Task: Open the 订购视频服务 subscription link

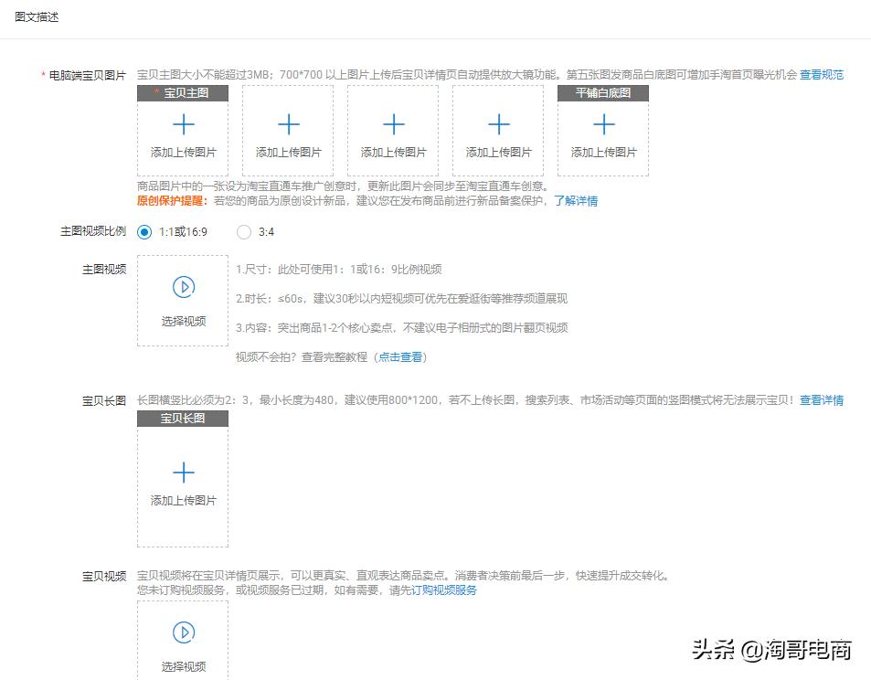Action: (x=443, y=590)
